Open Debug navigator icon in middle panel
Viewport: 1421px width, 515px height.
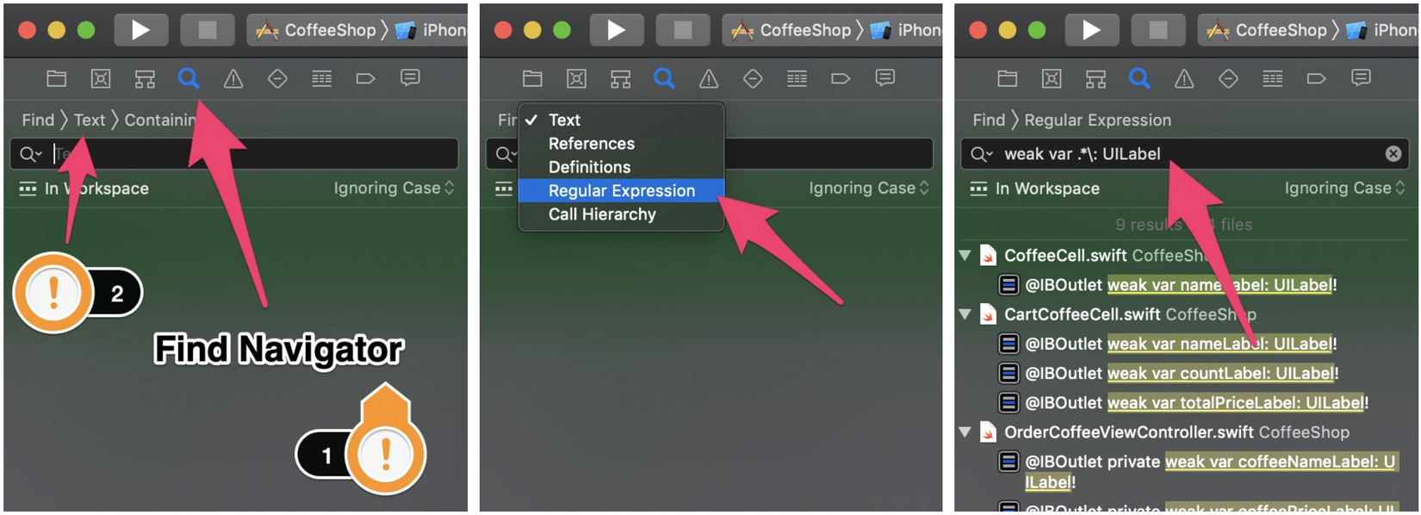[x=797, y=79]
